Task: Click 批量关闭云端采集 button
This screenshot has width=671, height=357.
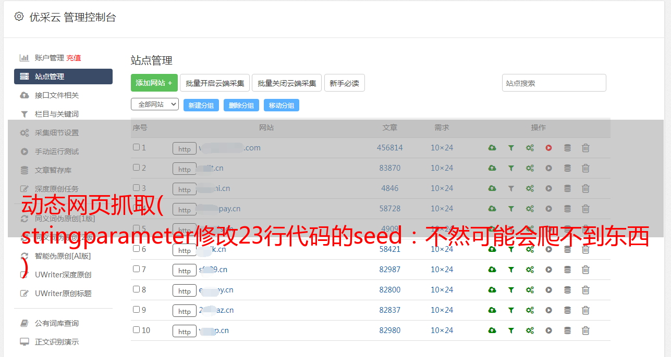Action: coord(287,83)
